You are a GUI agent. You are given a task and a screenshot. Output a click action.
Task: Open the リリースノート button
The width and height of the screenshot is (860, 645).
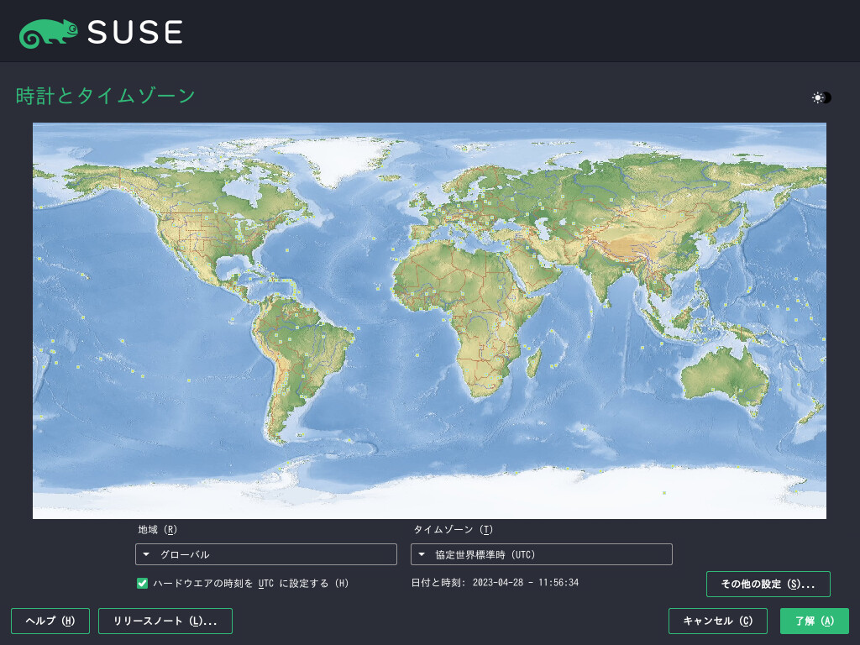(x=165, y=621)
